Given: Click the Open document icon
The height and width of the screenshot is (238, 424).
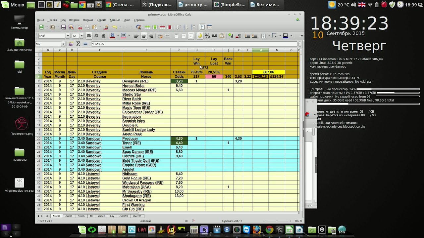Looking at the screenshot, I should click(x=52, y=27).
